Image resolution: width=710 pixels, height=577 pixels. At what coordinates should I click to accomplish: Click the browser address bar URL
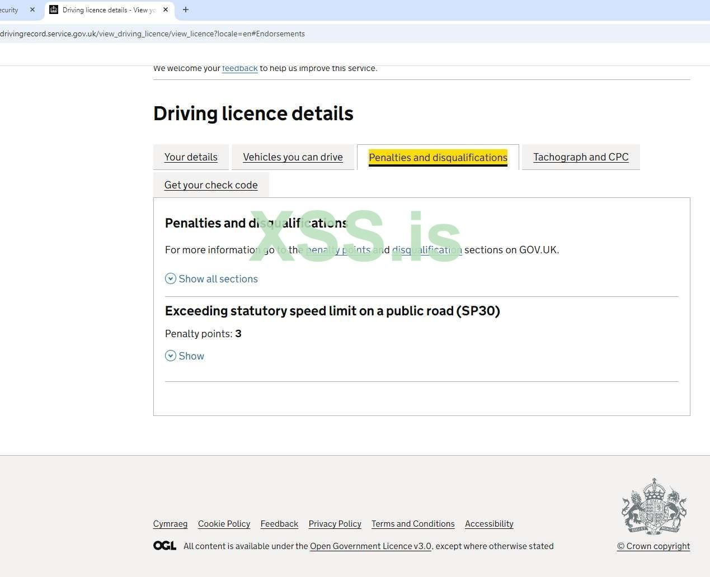(152, 34)
